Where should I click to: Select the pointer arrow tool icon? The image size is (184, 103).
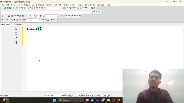pos(2,16)
